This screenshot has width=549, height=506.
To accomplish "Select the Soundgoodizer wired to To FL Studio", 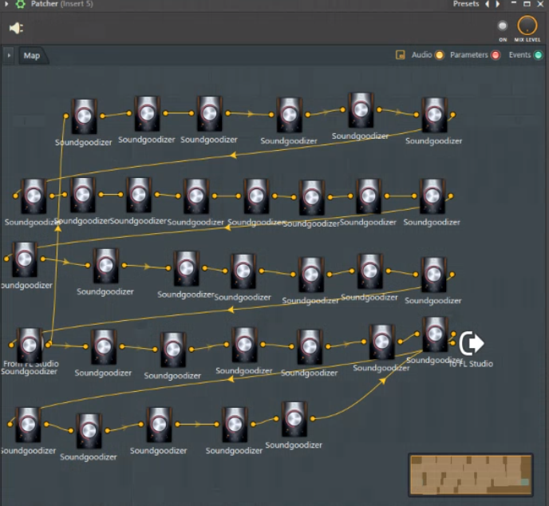I will (x=435, y=334).
